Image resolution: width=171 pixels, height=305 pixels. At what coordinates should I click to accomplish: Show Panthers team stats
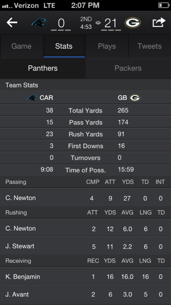(43, 68)
